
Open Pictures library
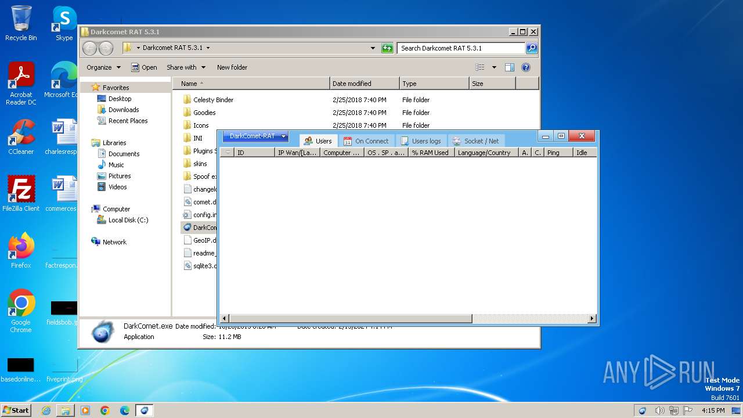pyautogui.click(x=114, y=176)
